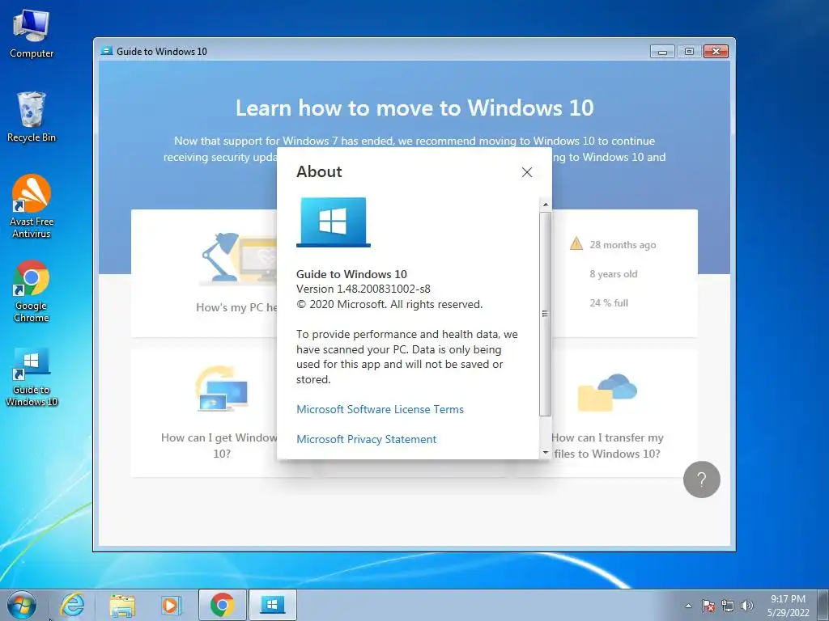Click the desk lamp illustration
This screenshot has height=621, width=829.
tap(219, 257)
